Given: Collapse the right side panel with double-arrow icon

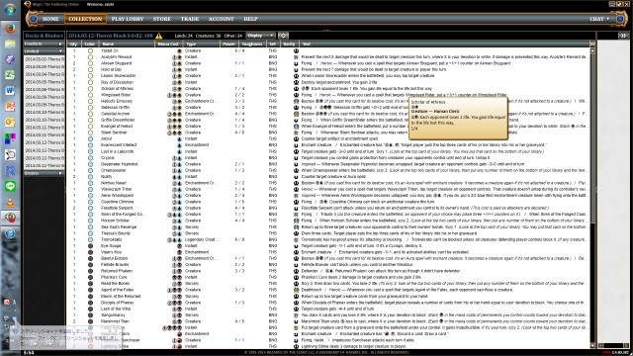Looking at the screenshot, I should coord(624,36).
